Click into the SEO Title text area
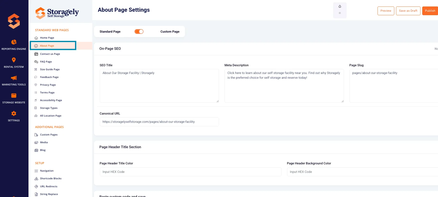 coord(159,86)
